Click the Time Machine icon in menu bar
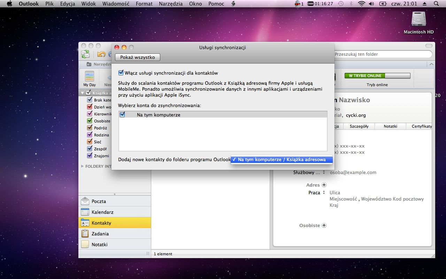446x279 pixels. click(x=341, y=3)
